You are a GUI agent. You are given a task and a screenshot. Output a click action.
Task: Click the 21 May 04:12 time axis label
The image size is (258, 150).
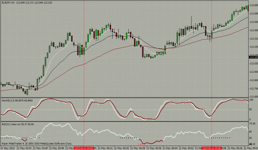pos(105,148)
